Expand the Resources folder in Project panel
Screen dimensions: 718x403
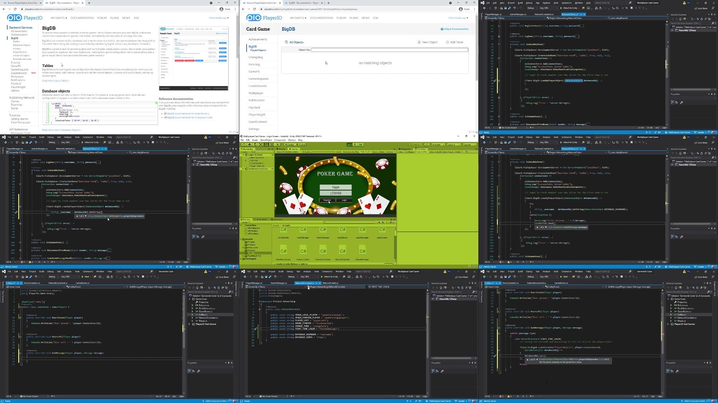[x=243, y=248]
